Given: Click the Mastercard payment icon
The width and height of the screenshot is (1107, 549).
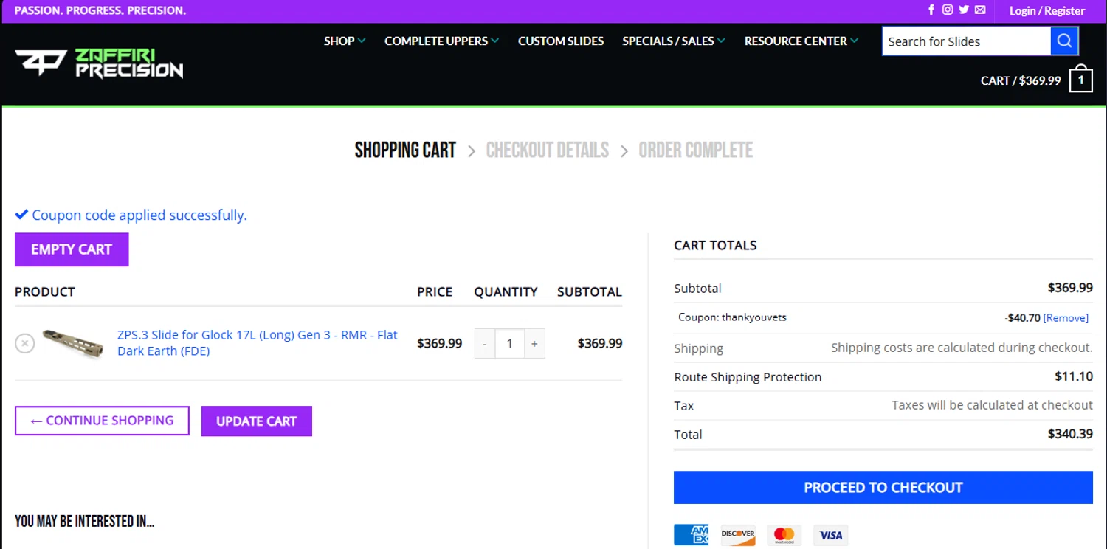Looking at the screenshot, I should (784, 535).
